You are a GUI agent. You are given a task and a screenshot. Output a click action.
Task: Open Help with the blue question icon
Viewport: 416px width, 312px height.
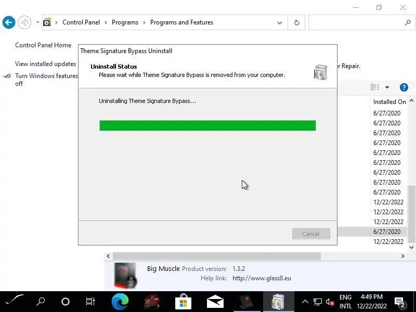[x=404, y=87]
